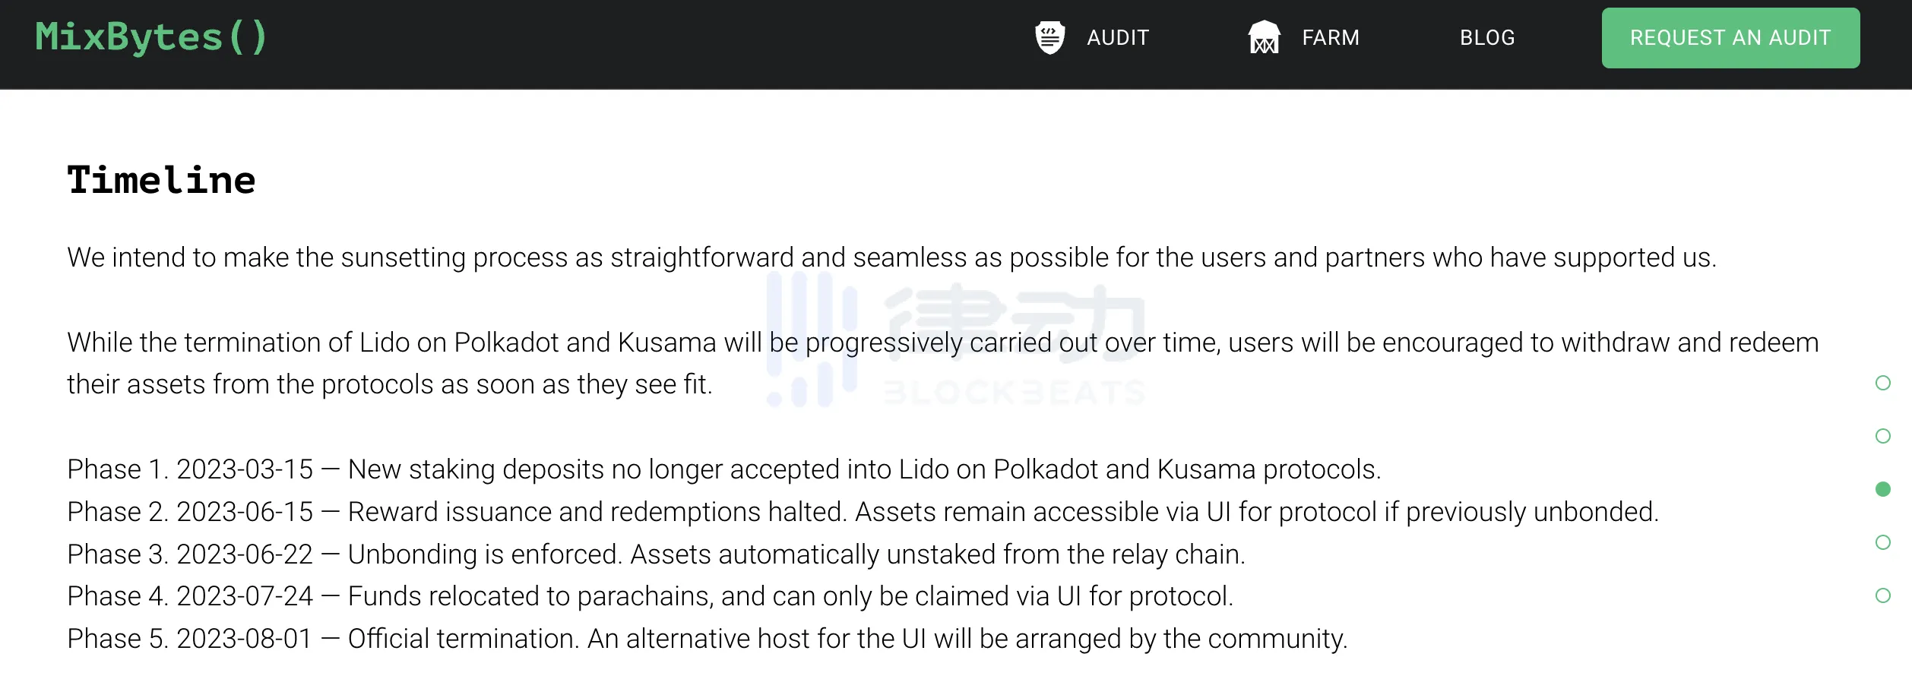Click the Phase 4 2023-07-24 line

(x=650, y=596)
